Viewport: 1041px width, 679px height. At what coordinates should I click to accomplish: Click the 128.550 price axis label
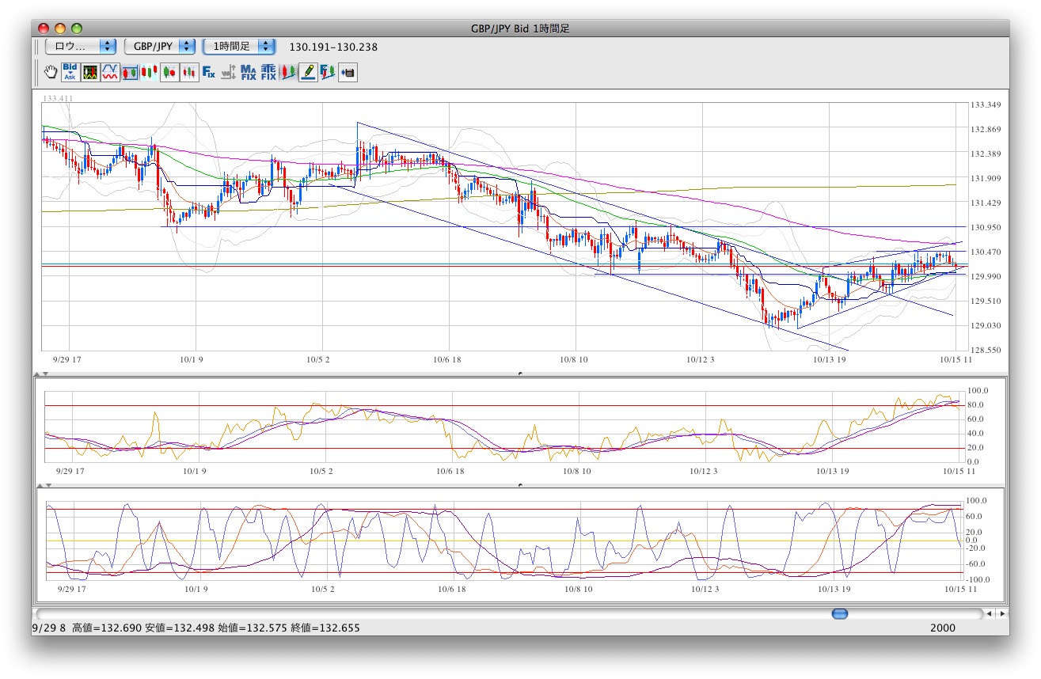click(986, 350)
